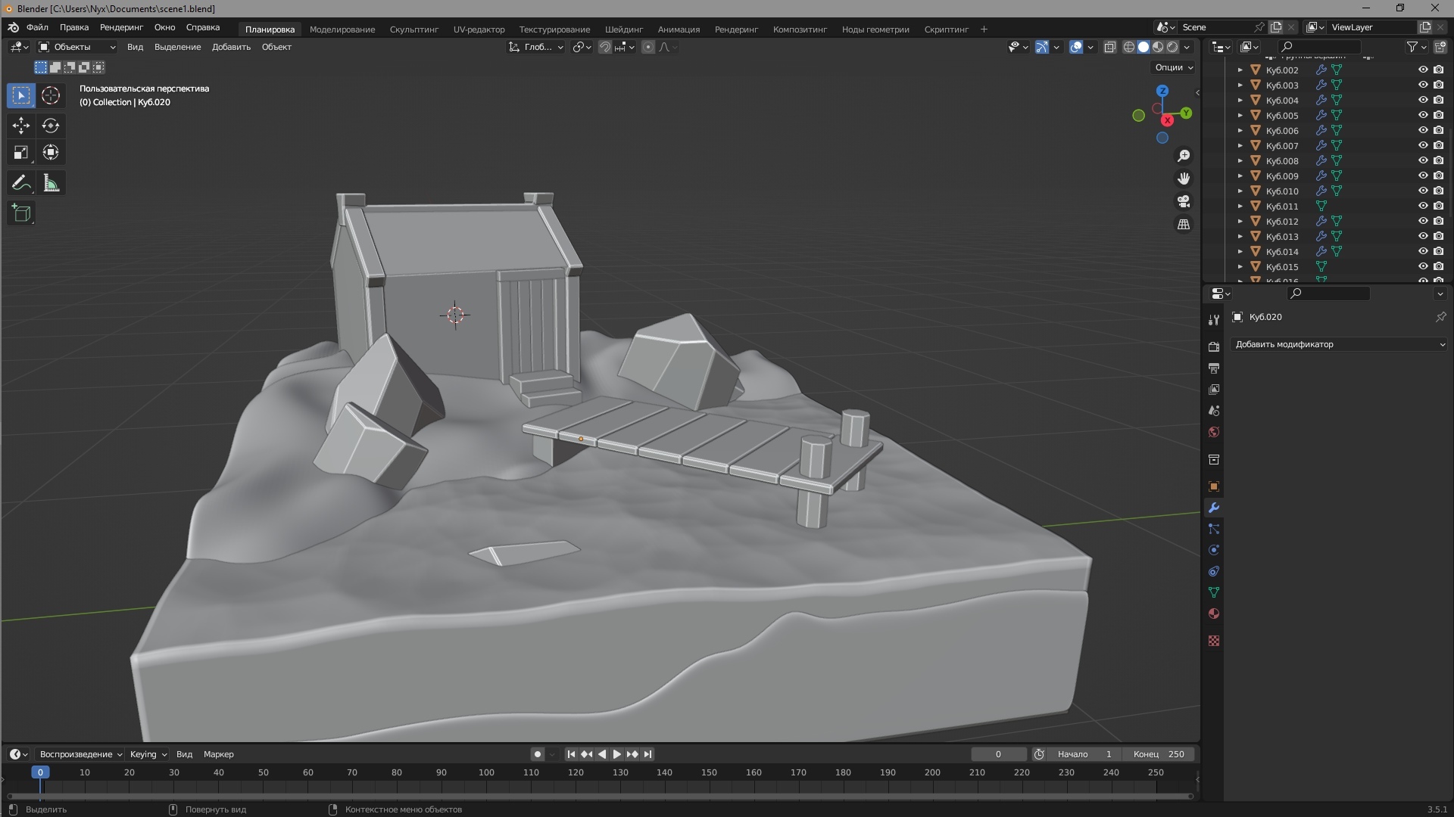The height and width of the screenshot is (817, 1454).
Task: Open the Render properties tab
Action: [x=1214, y=346]
